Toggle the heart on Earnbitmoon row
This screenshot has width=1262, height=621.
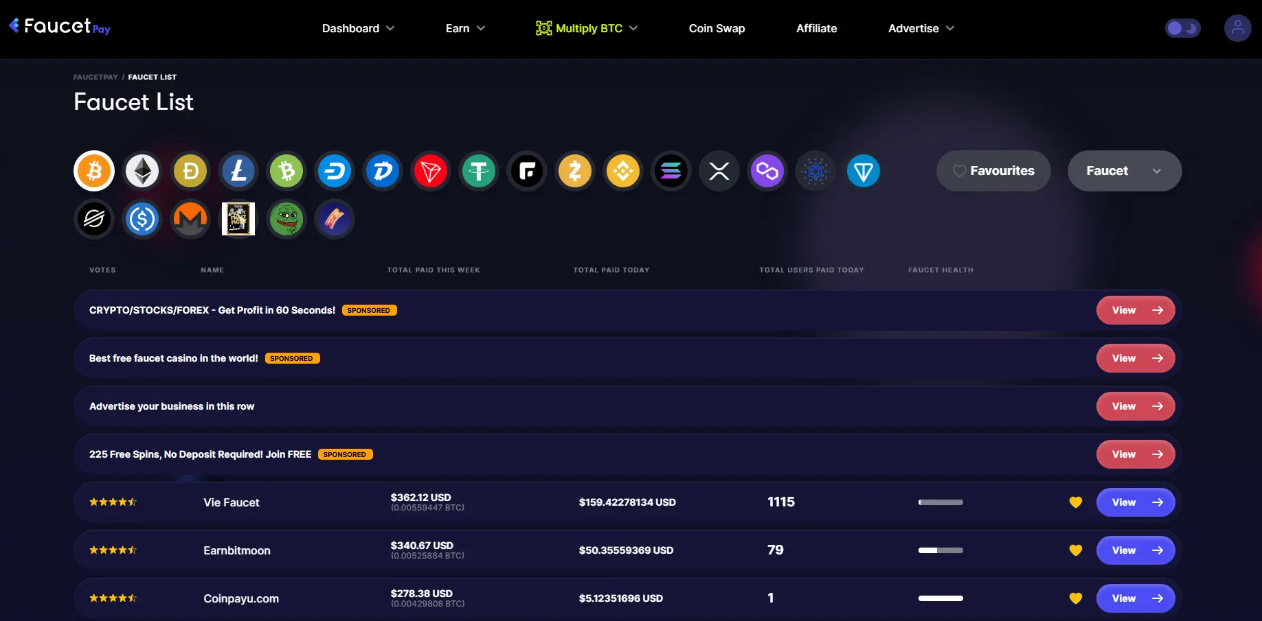coord(1076,550)
